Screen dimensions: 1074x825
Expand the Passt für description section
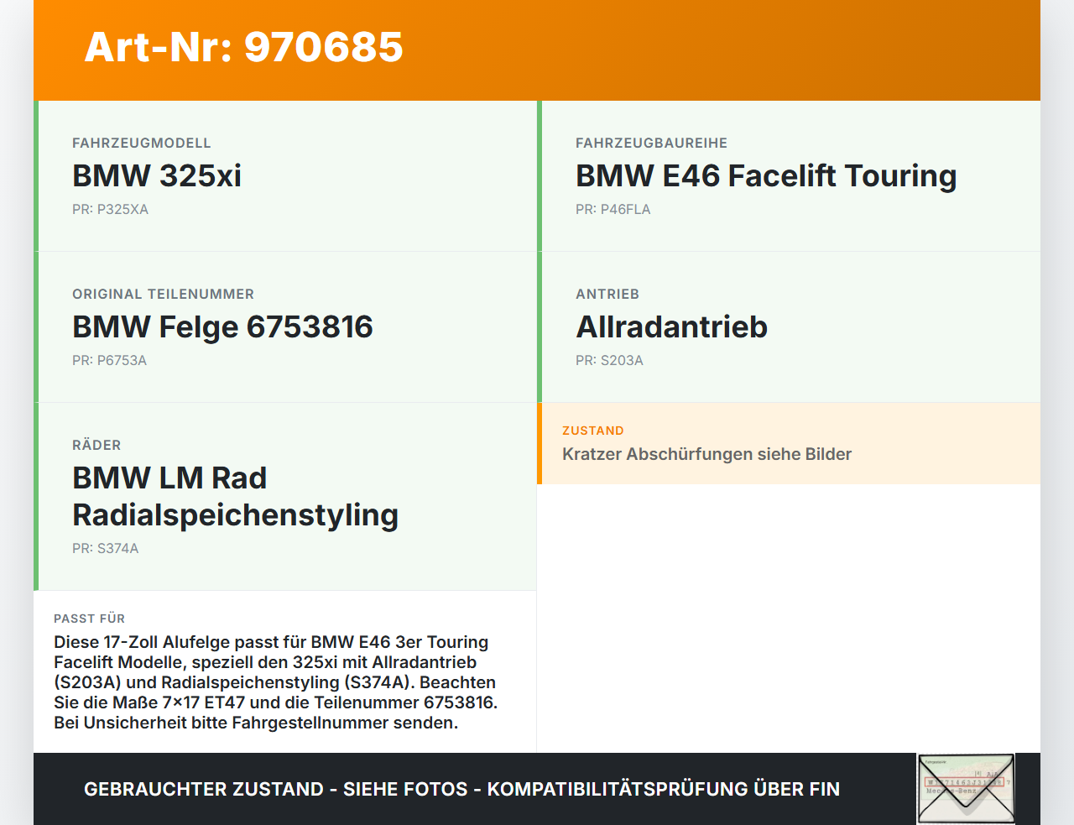[x=285, y=671]
